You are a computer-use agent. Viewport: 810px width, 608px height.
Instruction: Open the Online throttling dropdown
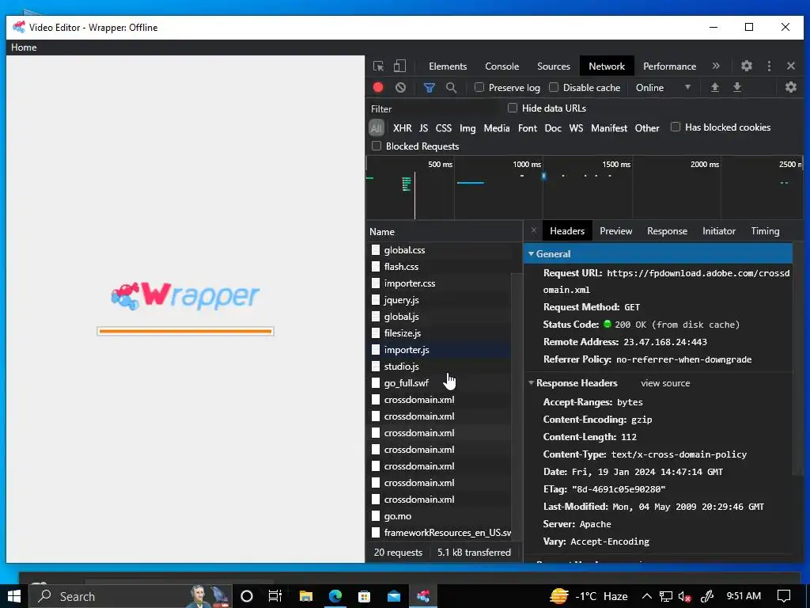point(663,87)
